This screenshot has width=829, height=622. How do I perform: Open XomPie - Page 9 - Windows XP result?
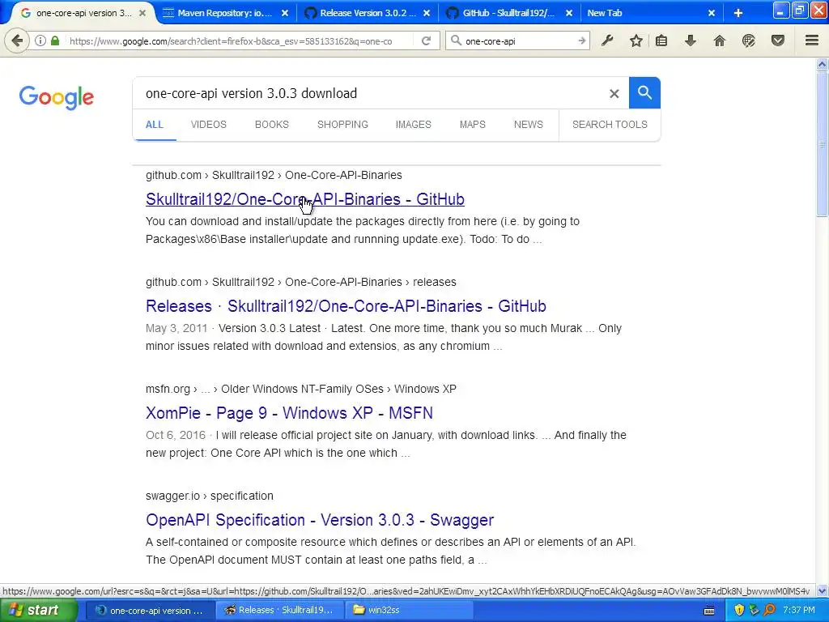[289, 413]
